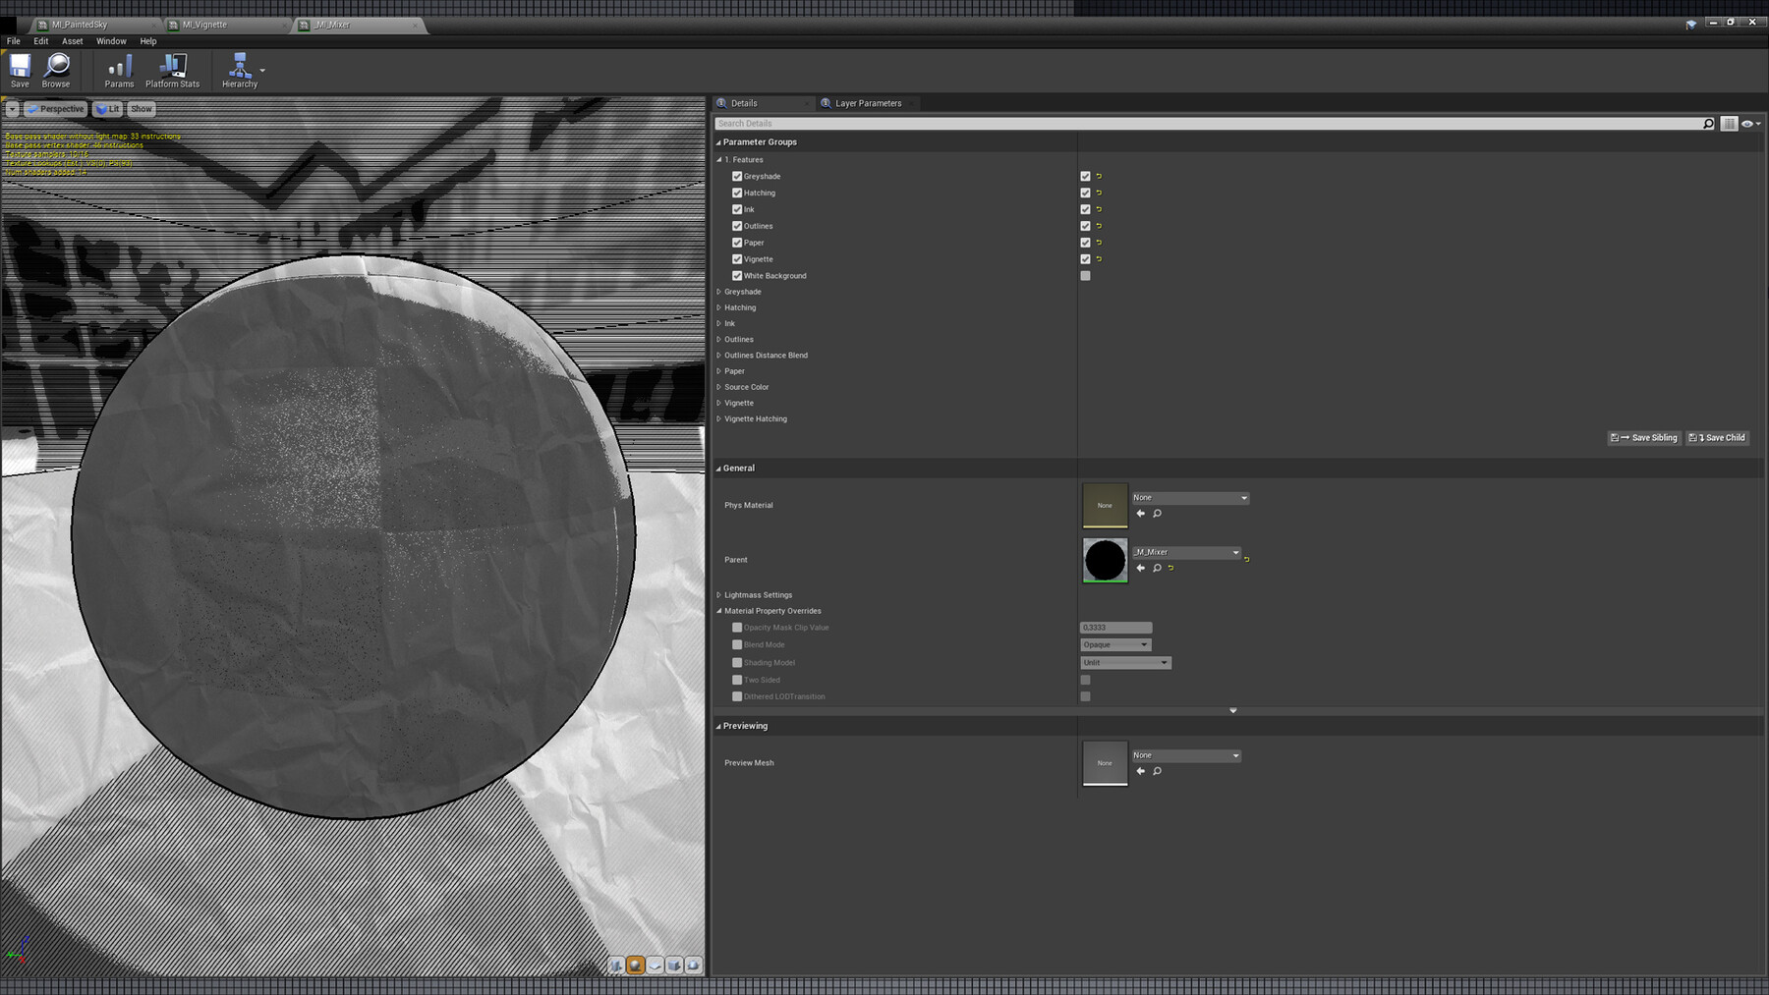Image resolution: width=1769 pixels, height=995 pixels.
Task: Click the Platform Stats toolbar icon
Action: coord(173,69)
